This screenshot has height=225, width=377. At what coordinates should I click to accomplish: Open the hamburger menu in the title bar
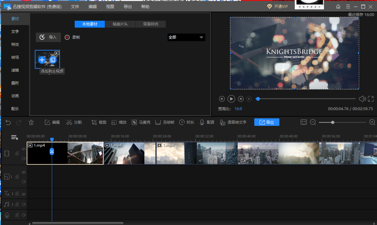(x=348, y=6)
